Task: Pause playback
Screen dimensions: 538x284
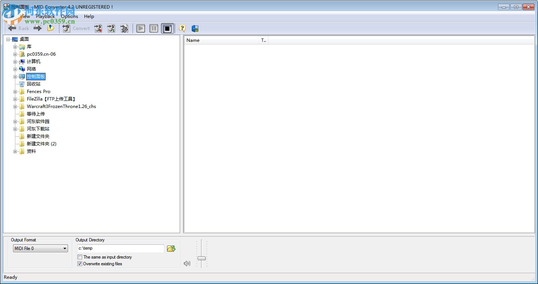Action: point(154,28)
